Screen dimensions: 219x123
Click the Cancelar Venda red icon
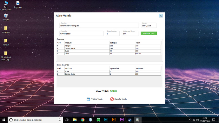click(112, 99)
